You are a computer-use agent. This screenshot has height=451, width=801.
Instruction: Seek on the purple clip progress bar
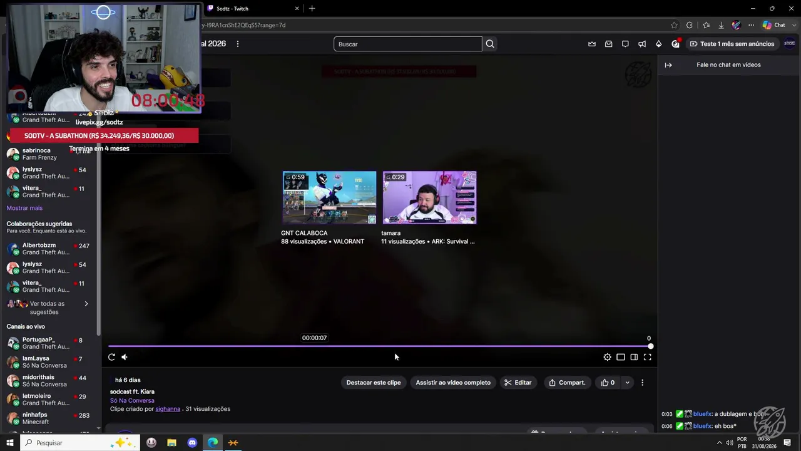(x=380, y=346)
